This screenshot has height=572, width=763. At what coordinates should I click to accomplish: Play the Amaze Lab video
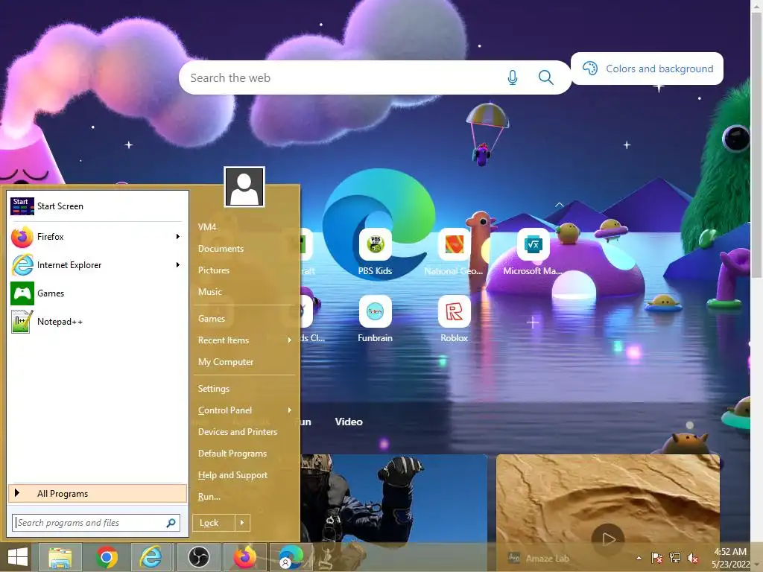pyautogui.click(x=608, y=538)
